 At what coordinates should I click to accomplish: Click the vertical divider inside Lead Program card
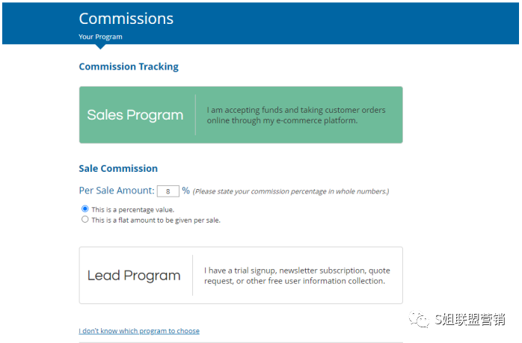click(x=192, y=275)
